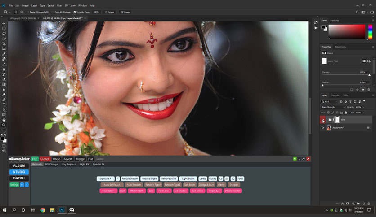
Task: Open the Opacity value dropdown
Action: [x=363, y=107]
